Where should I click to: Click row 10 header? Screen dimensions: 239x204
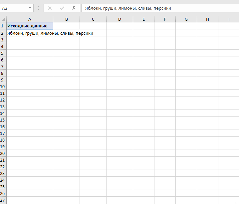coord(3,86)
